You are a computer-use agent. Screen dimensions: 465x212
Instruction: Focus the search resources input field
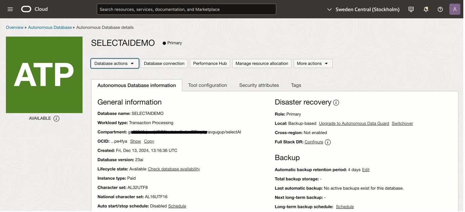(x=186, y=9)
